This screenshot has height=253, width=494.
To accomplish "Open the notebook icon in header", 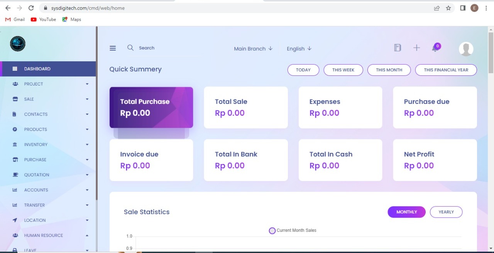I will 398,48.
